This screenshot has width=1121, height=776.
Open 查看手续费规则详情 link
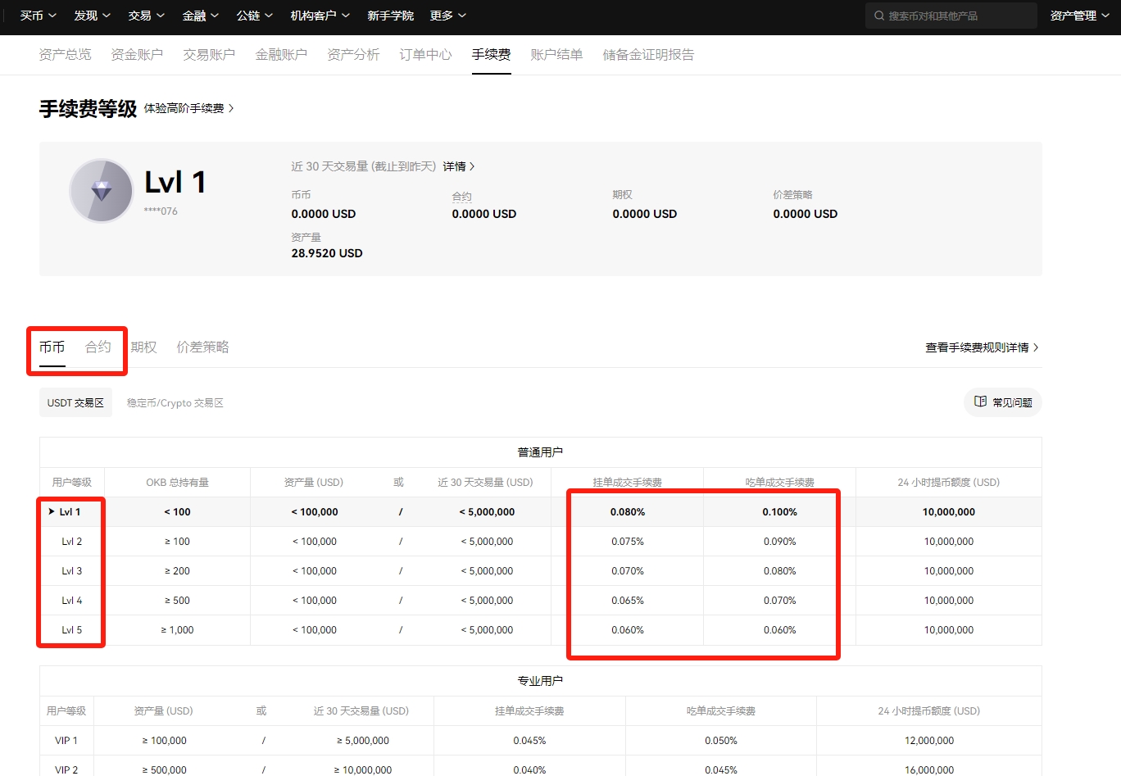[983, 347]
